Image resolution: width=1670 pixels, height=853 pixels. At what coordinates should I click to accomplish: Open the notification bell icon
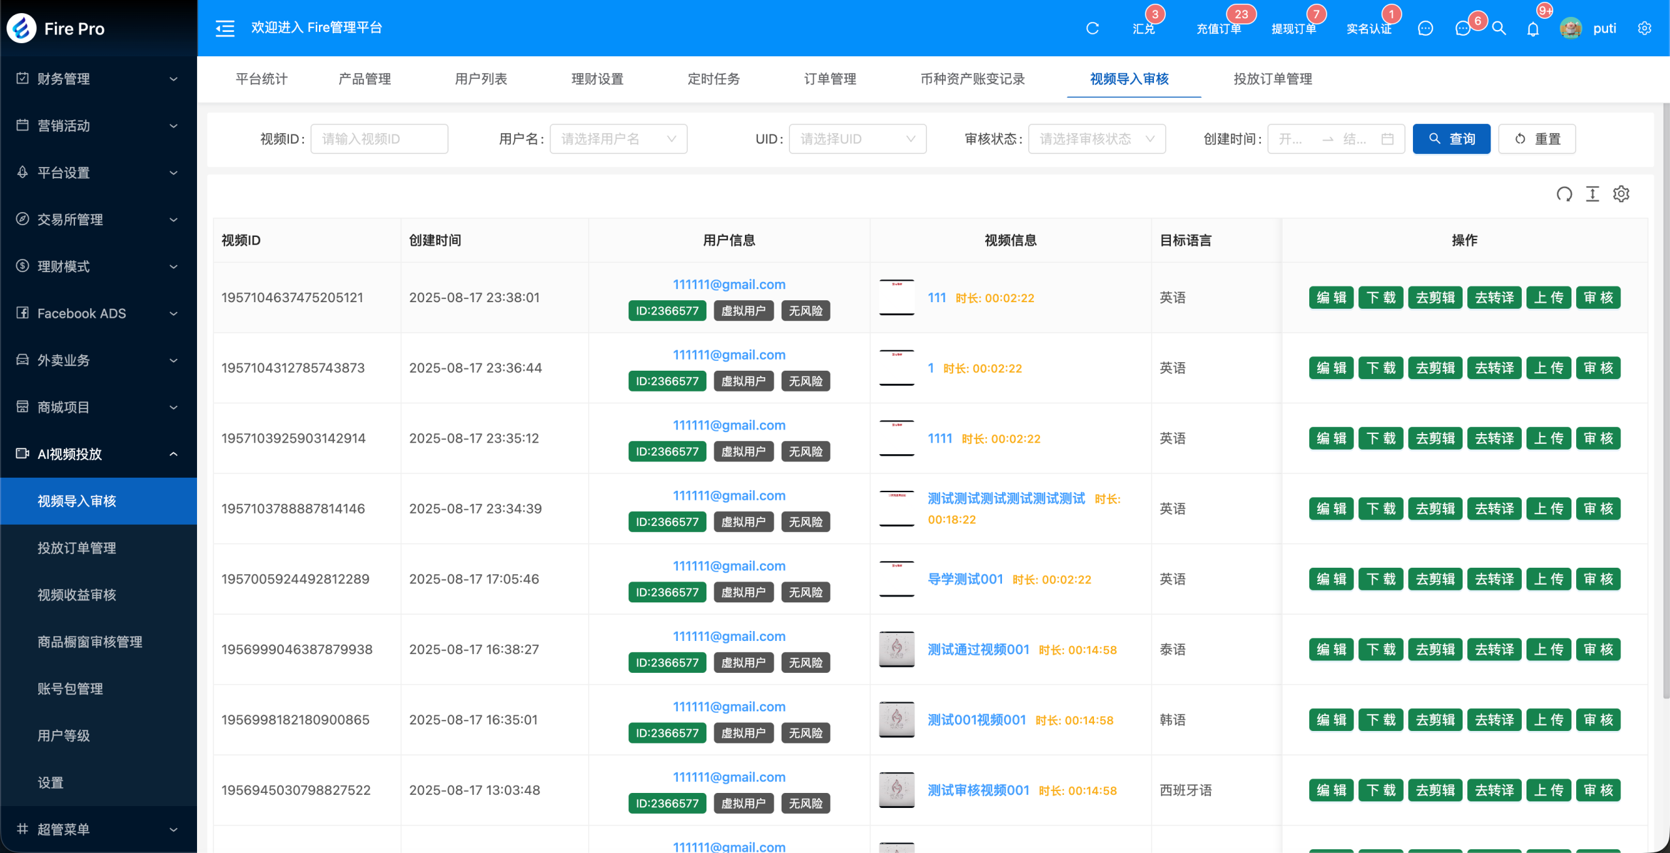point(1533,29)
